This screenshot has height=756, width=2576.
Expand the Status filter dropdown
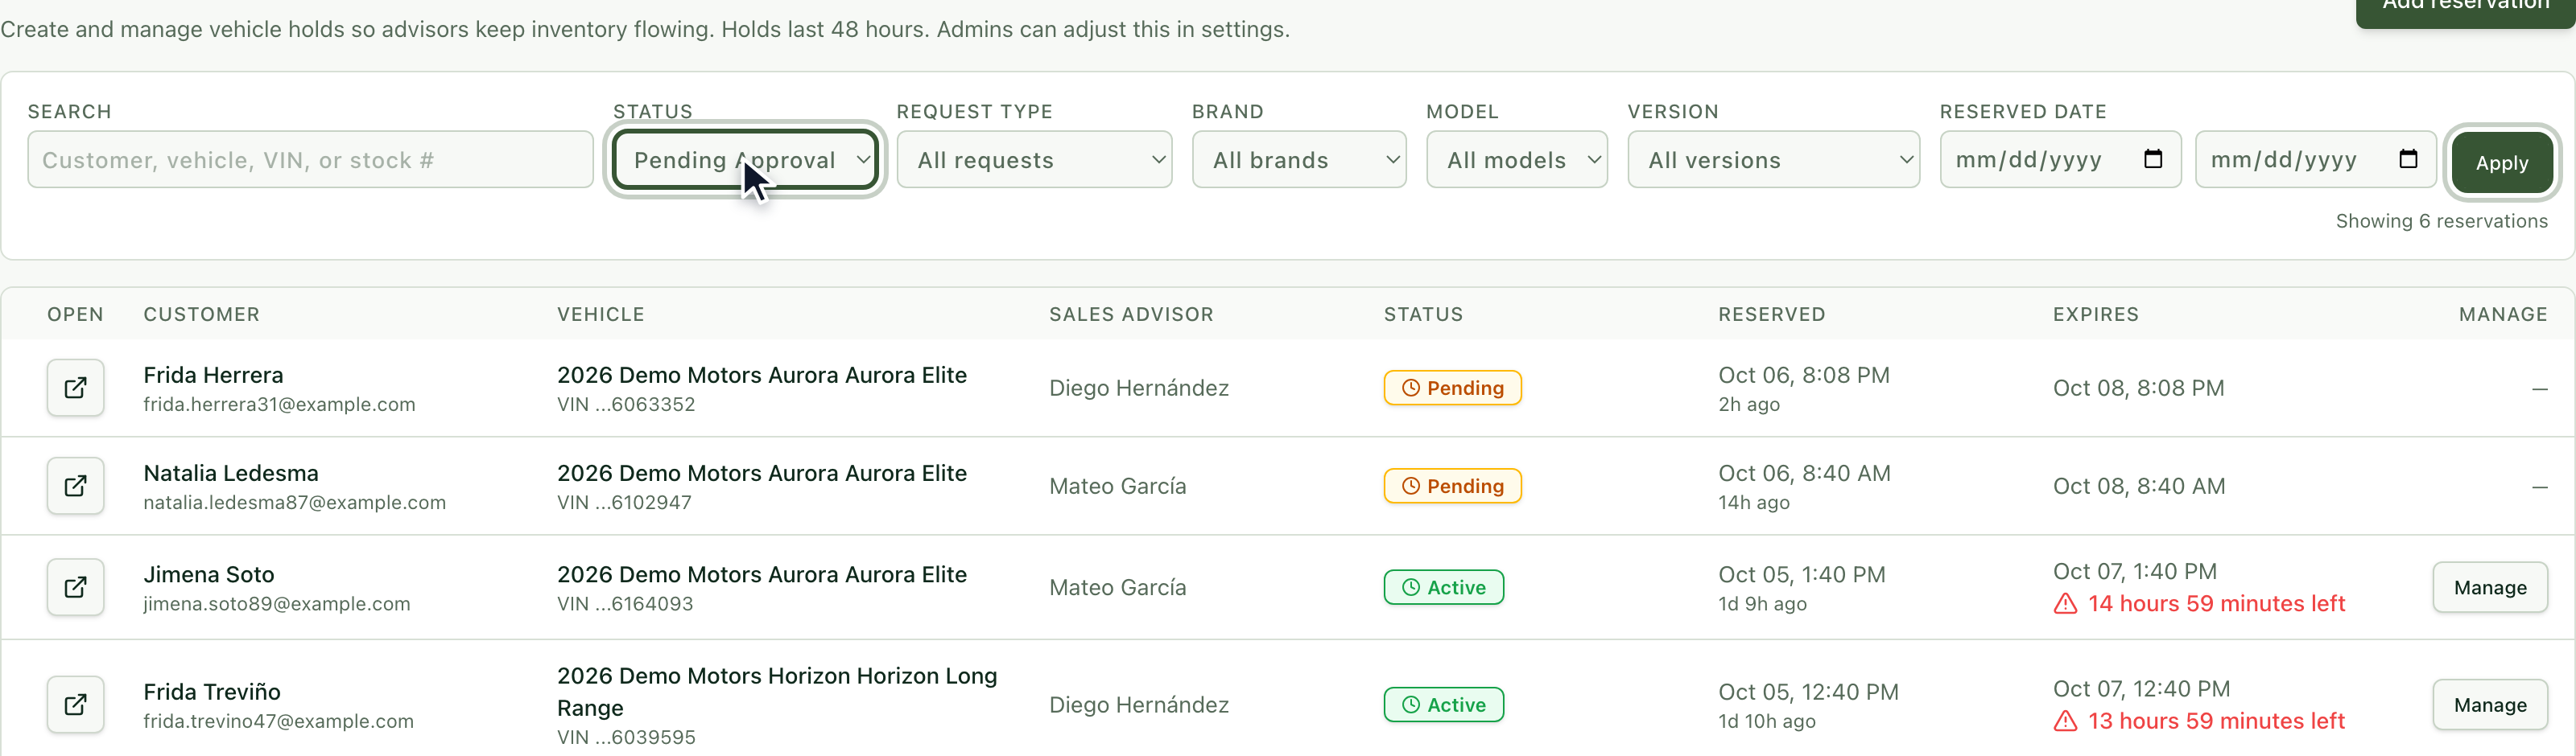tap(745, 160)
